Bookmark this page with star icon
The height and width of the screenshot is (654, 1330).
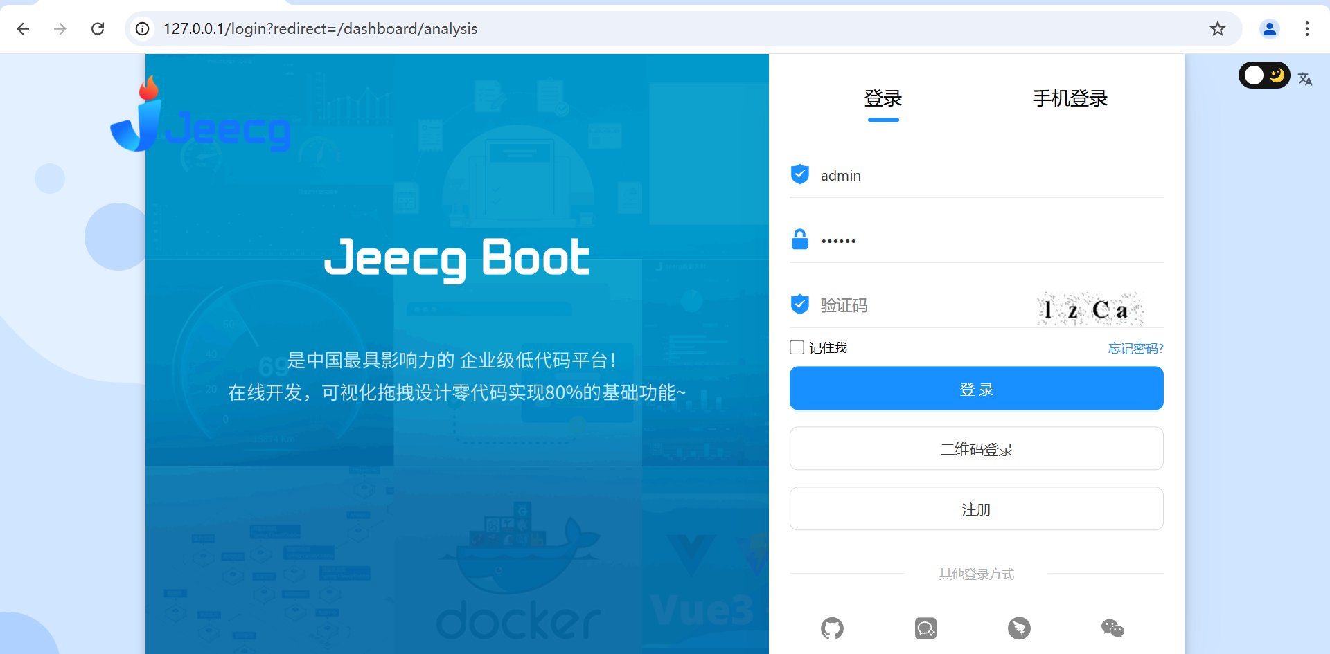point(1217,28)
